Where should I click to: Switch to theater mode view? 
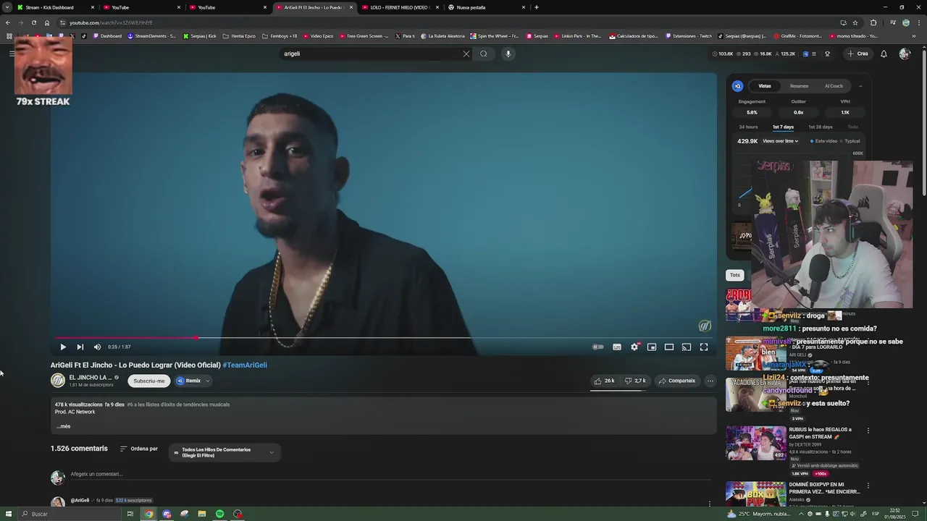669,347
